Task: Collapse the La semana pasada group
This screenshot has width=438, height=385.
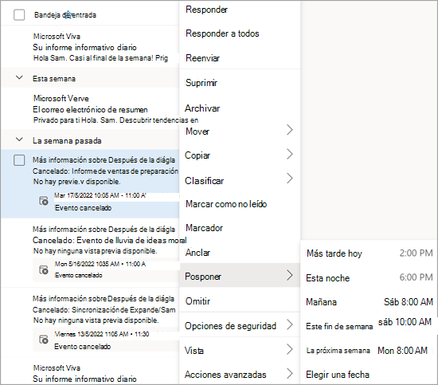Action: click(19, 139)
